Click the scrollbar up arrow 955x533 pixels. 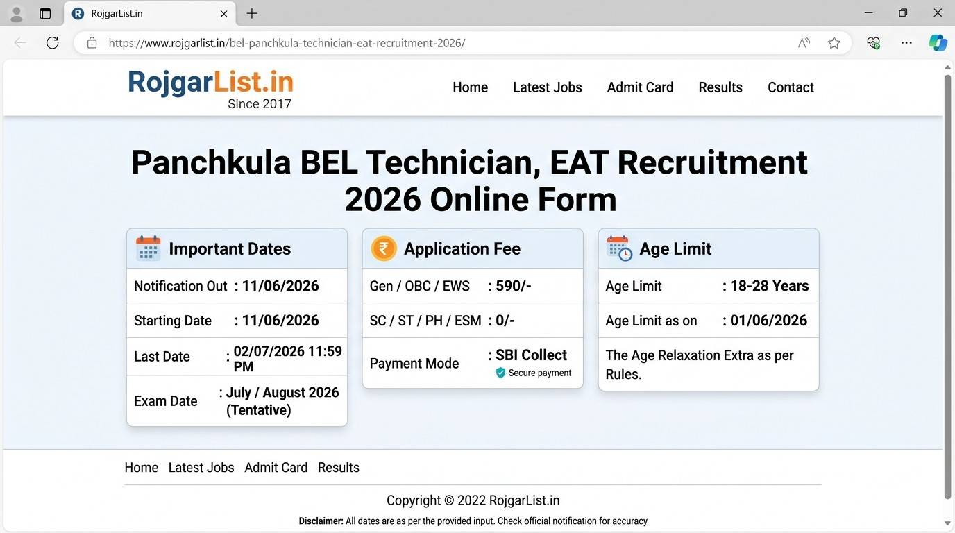point(947,67)
